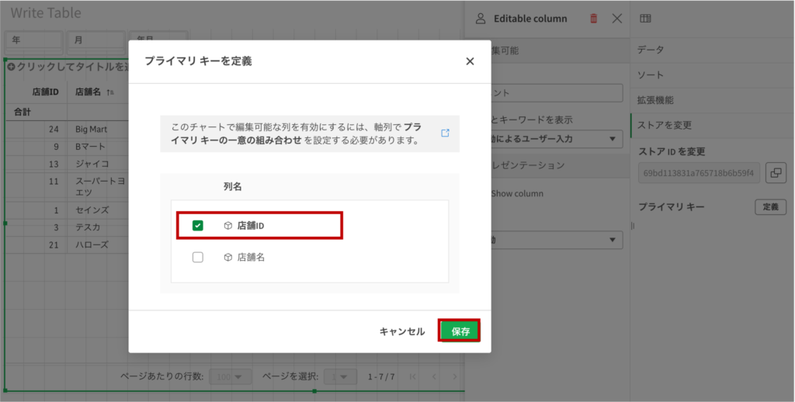Close the primary key definition dialog
Image resolution: width=795 pixels, height=402 pixels.
click(470, 61)
